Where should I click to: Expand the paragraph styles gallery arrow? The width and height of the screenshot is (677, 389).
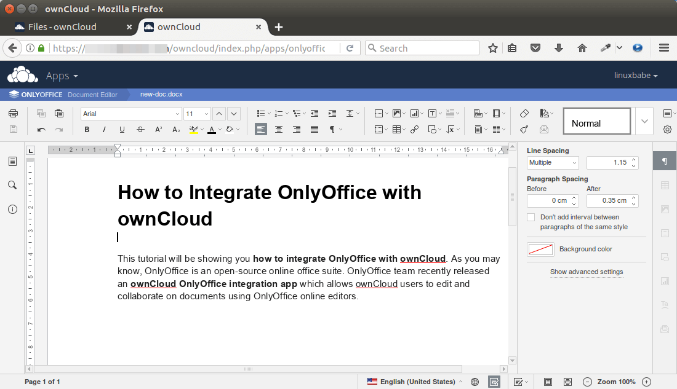click(x=644, y=121)
